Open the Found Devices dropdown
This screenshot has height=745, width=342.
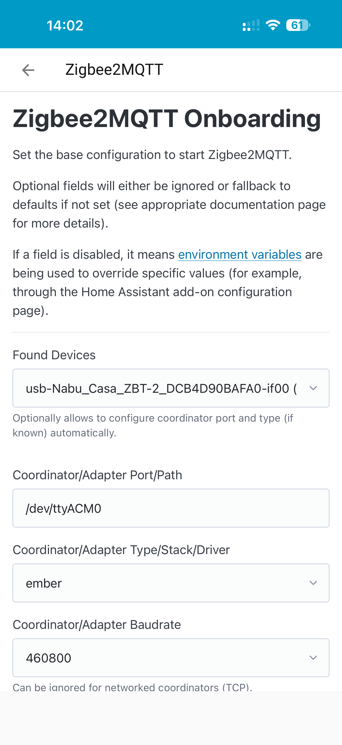pos(161,388)
